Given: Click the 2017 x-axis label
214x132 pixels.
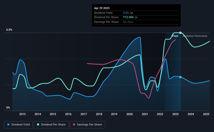Looking at the screenshot, I should (84, 114).
